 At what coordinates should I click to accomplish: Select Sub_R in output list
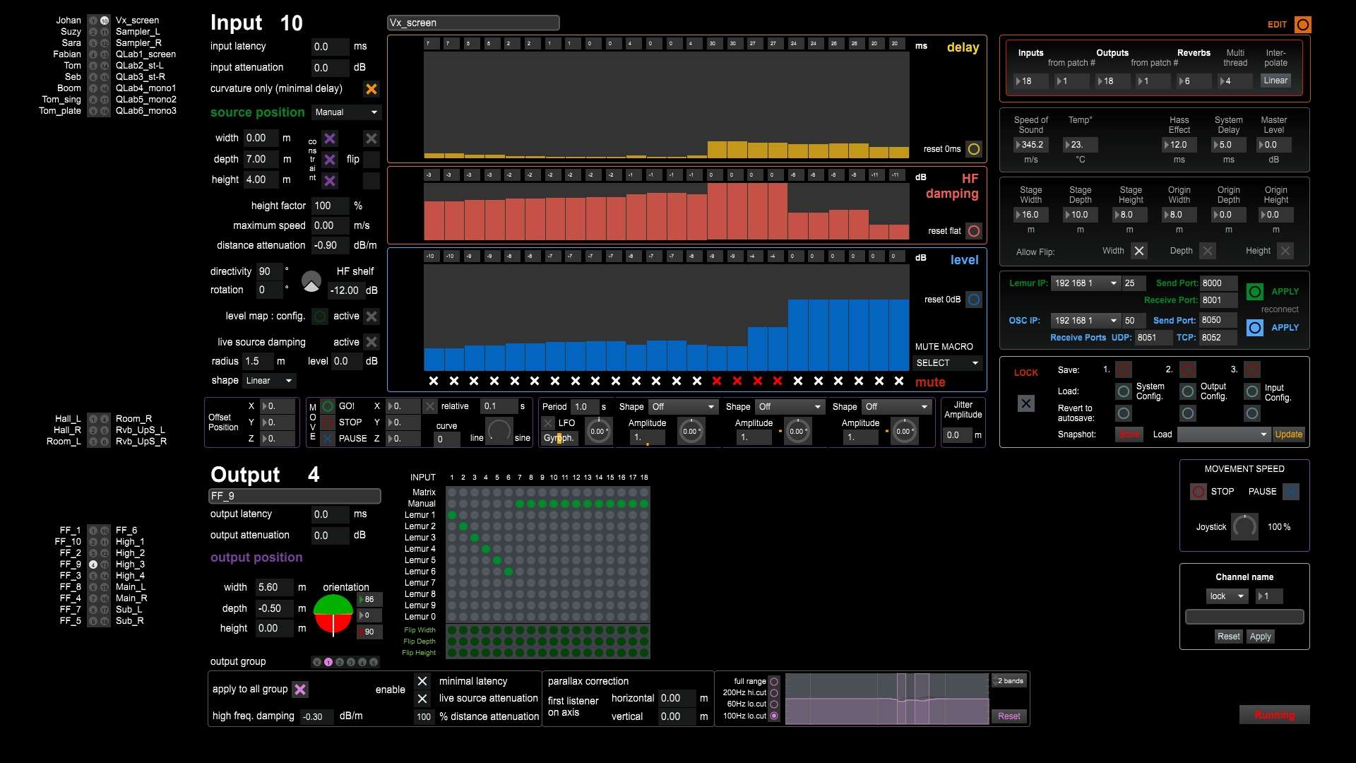[129, 621]
